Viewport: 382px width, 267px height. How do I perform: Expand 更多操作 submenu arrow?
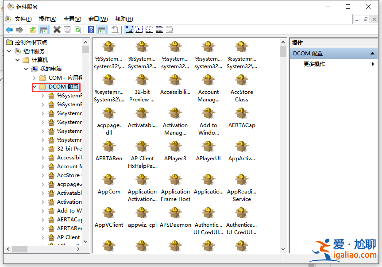[373, 64]
